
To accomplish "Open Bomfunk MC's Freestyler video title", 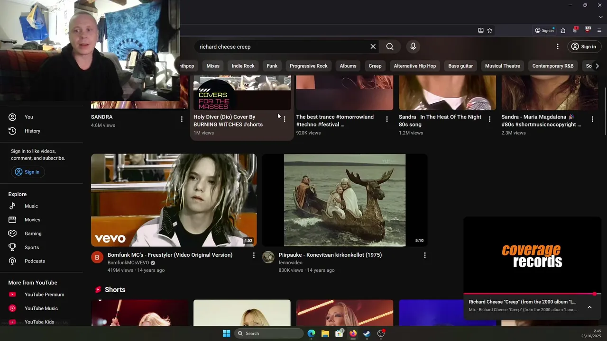I will tap(170, 255).
